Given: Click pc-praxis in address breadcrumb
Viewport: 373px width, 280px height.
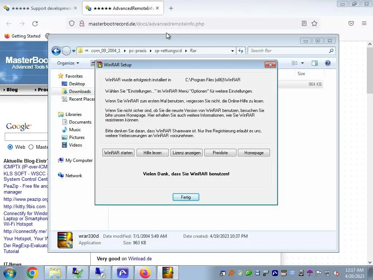Looking at the screenshot, I should click(x=138, y=51).
